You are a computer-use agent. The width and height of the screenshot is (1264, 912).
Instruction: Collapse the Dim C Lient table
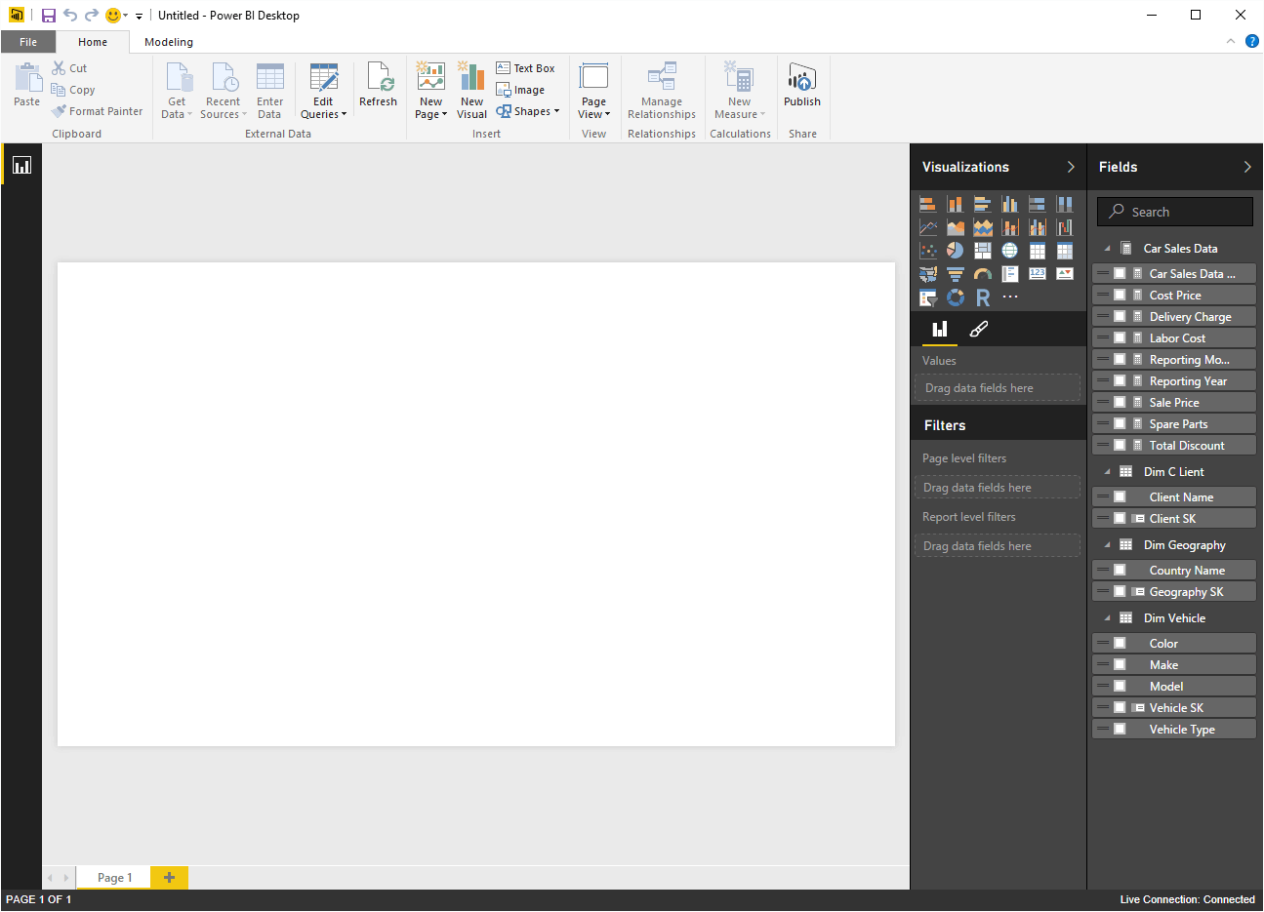(1107, 472)
